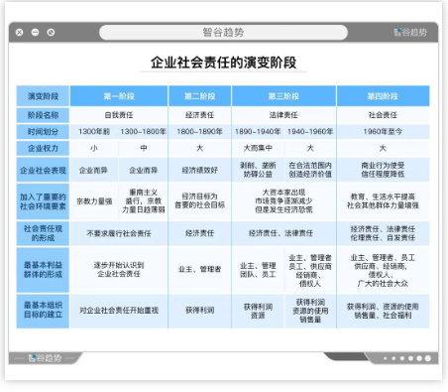The image size is (448, 392).
Task: Select 社会责任 in the 阶段名称 row
Action: [x=383, y=115]
